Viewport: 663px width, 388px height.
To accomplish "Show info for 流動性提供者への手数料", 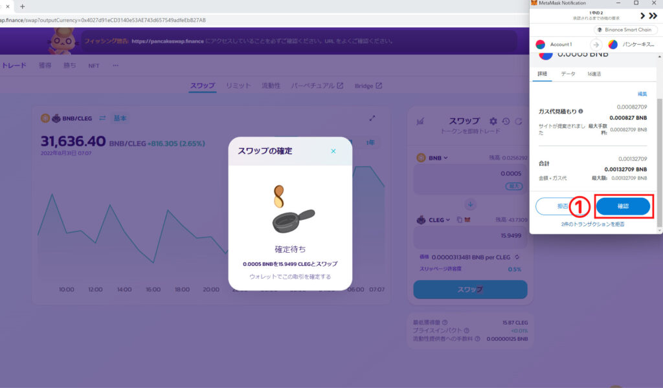I will [x=477, y=339].
